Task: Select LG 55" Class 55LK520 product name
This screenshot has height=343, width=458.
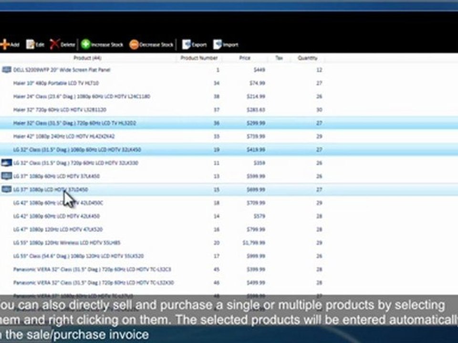Action: pos(78,256)
